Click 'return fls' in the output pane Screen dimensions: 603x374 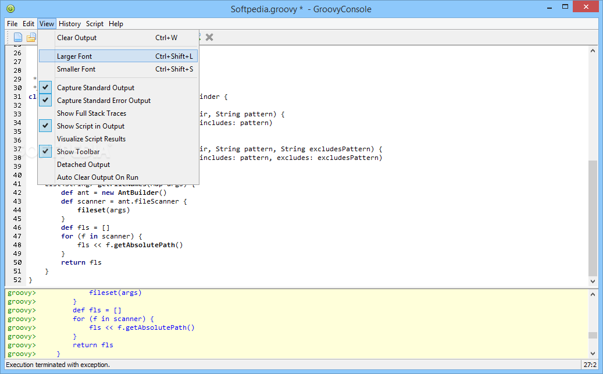(93, 345)
